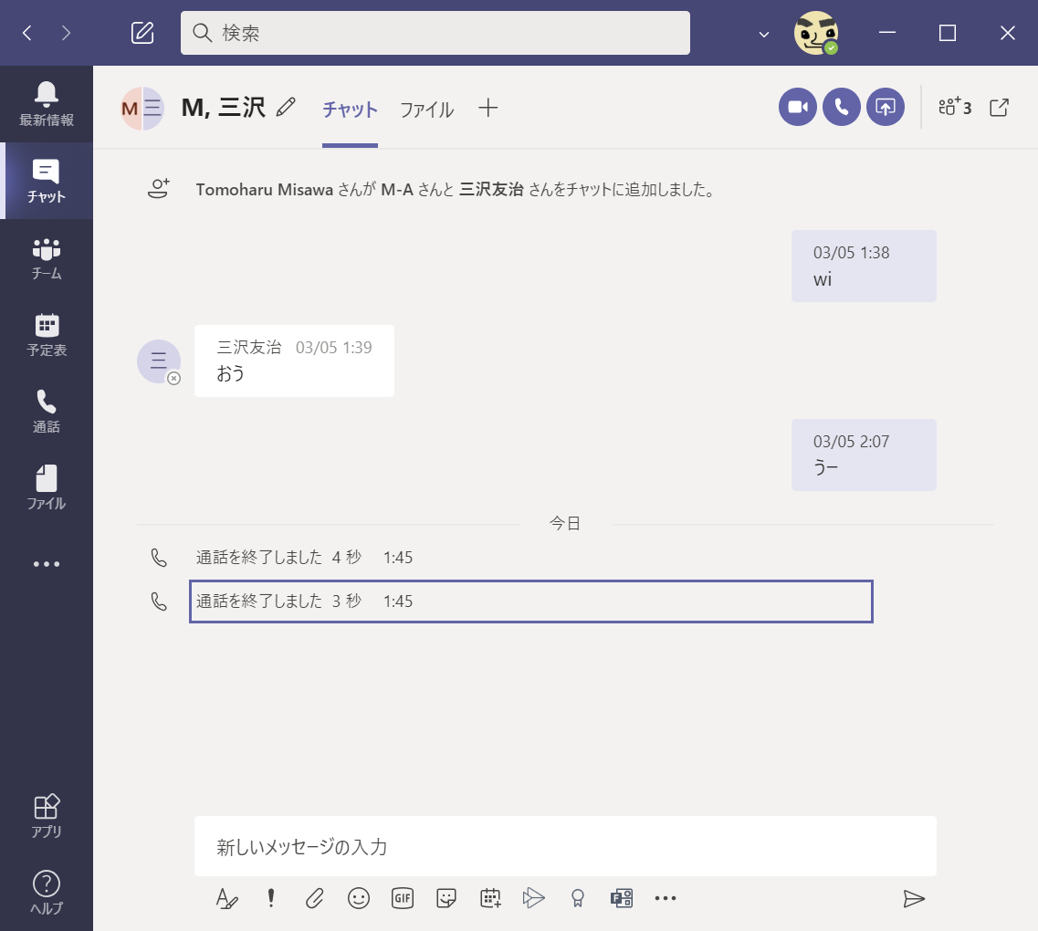This screenshot has width=1038, height=931.
Task: Click the 検索 search box
Action: pyautogui.click(x=435, y=33)
